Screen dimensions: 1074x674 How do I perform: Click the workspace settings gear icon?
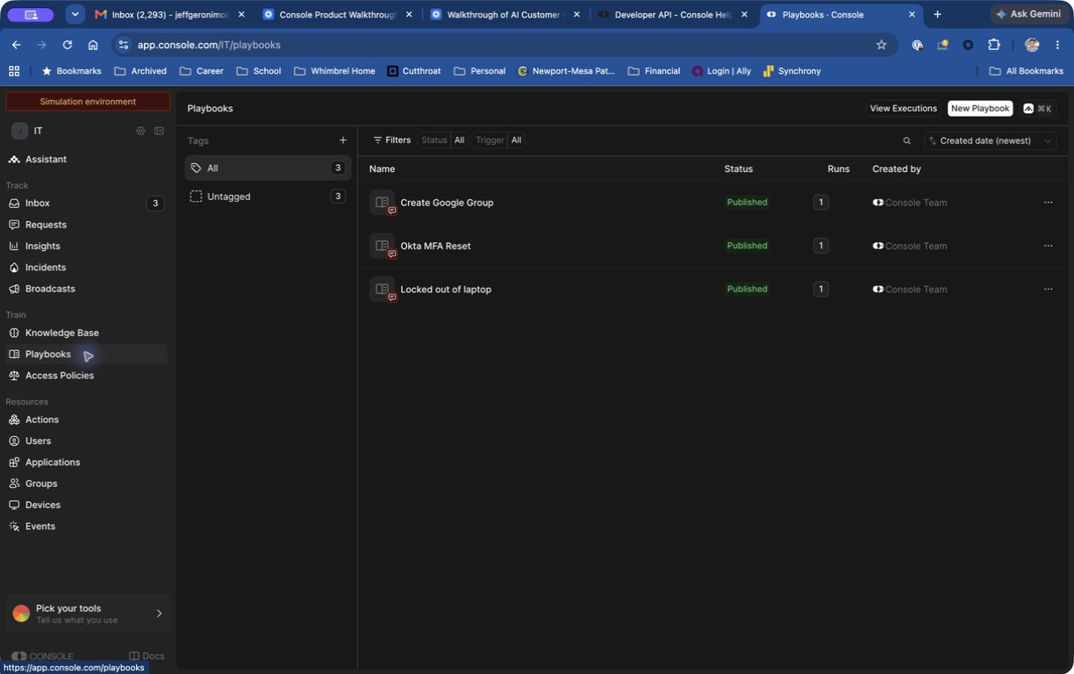(140, 131)
